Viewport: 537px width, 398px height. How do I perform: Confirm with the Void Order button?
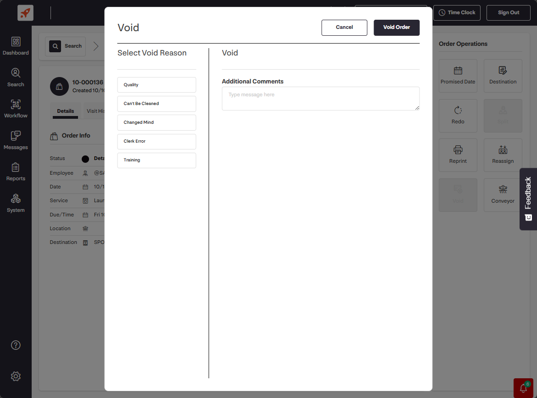pyautogui.click(x=396, y=28)
